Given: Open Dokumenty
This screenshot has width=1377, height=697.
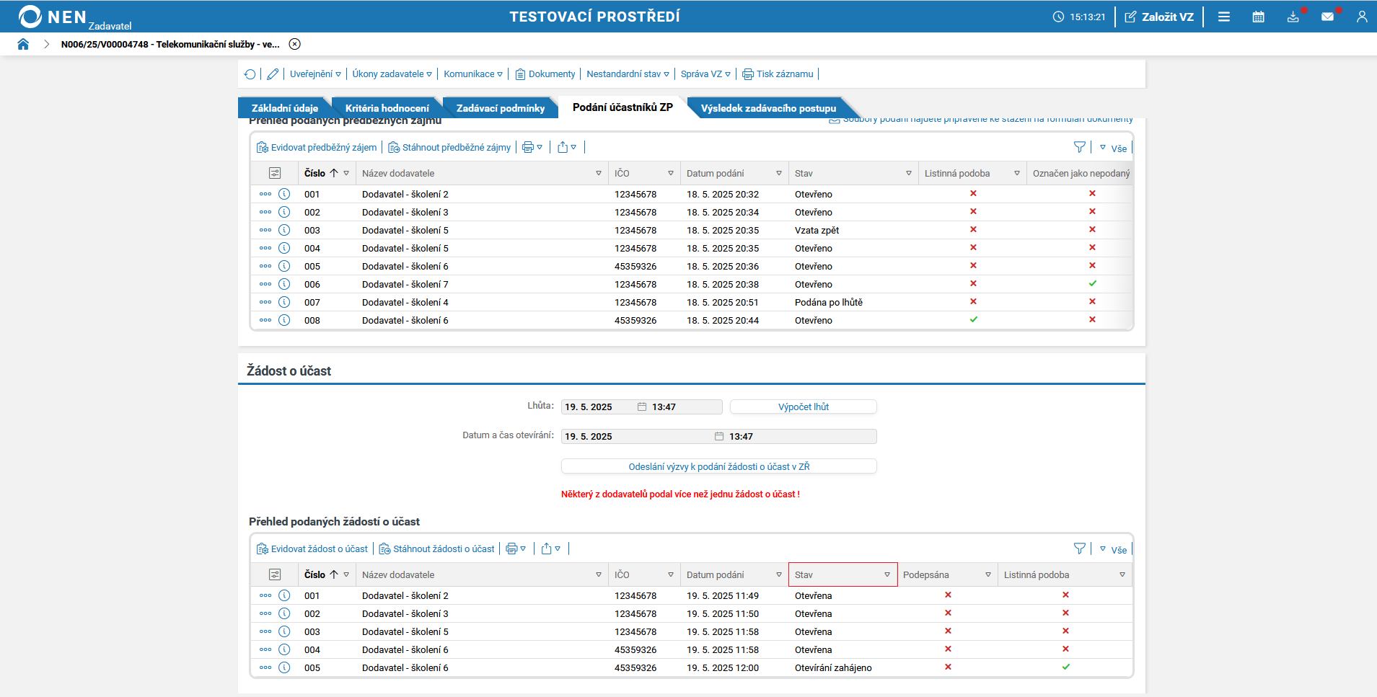Looking at the screenshot, I should point(545,74).
